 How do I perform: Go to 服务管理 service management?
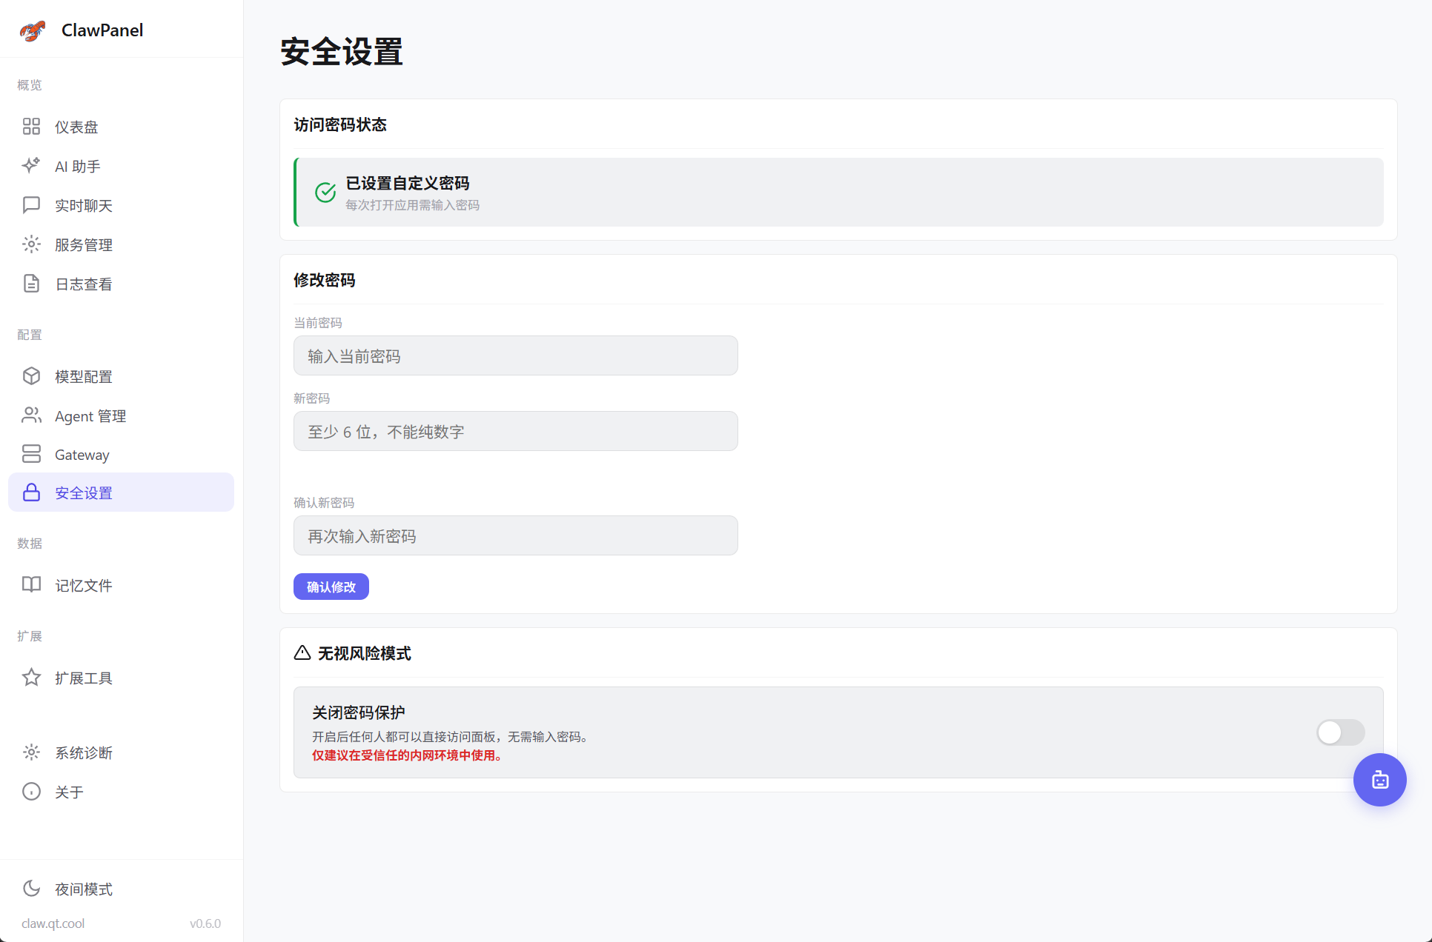pyautogui.click(x=84, y=244)
